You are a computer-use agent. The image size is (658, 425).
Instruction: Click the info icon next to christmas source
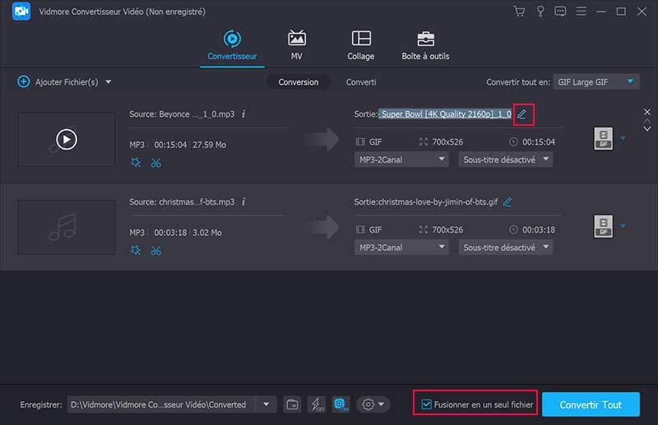tap(243, 201)
